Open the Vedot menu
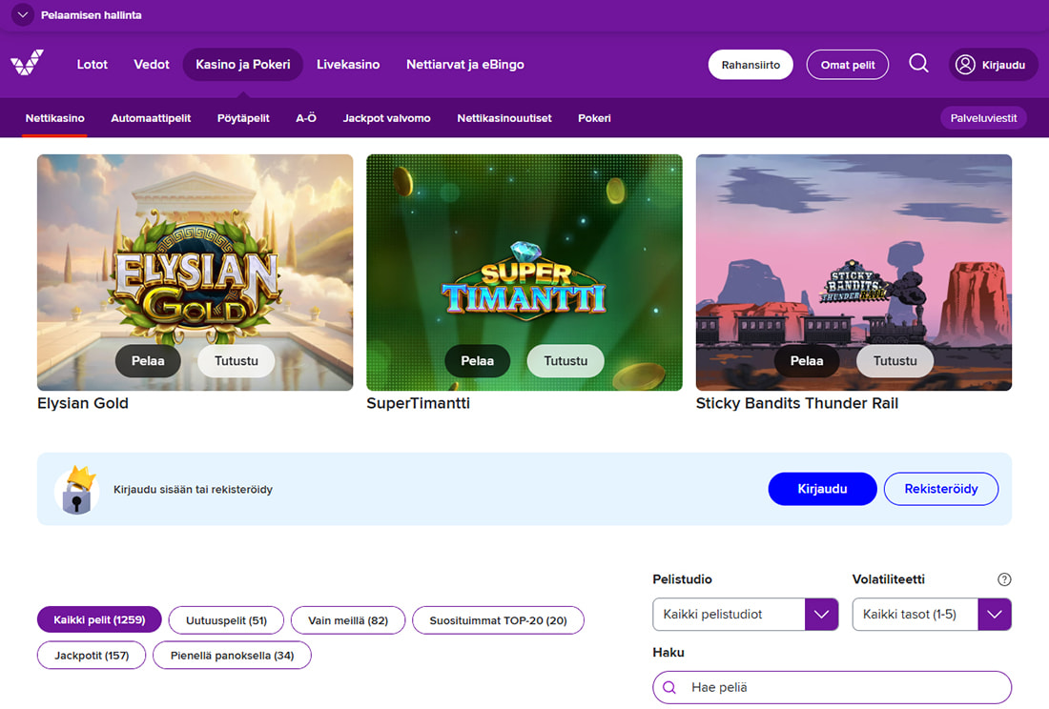Viewport: 1049px width, 709px height. (x=152, y=65)
